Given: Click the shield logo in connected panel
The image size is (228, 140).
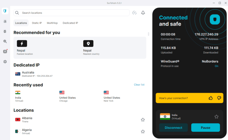Looking at the screenshot, I should pyautogui.click(x=215, y=19).
